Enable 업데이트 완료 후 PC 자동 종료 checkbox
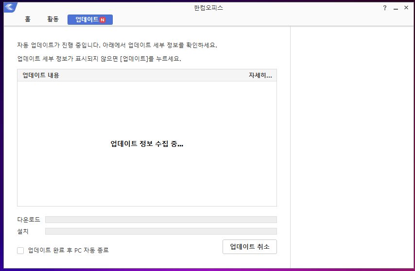Screen dimensions: 415x271 [x=20, y=251]
